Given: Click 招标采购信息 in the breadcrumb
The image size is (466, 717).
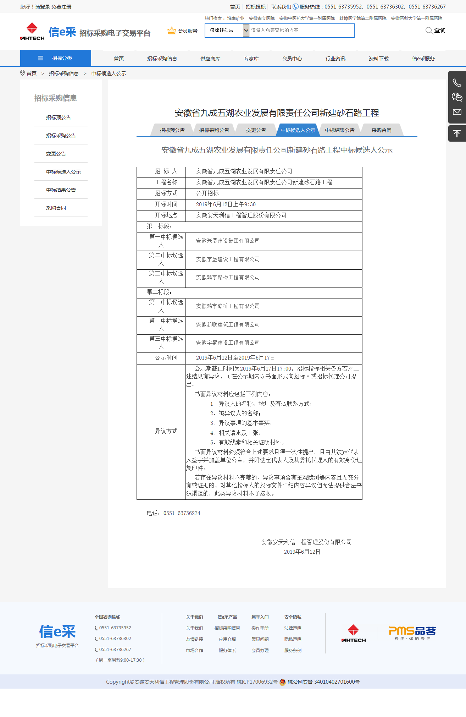Looking at the screenshot, I should coord(64,73).
